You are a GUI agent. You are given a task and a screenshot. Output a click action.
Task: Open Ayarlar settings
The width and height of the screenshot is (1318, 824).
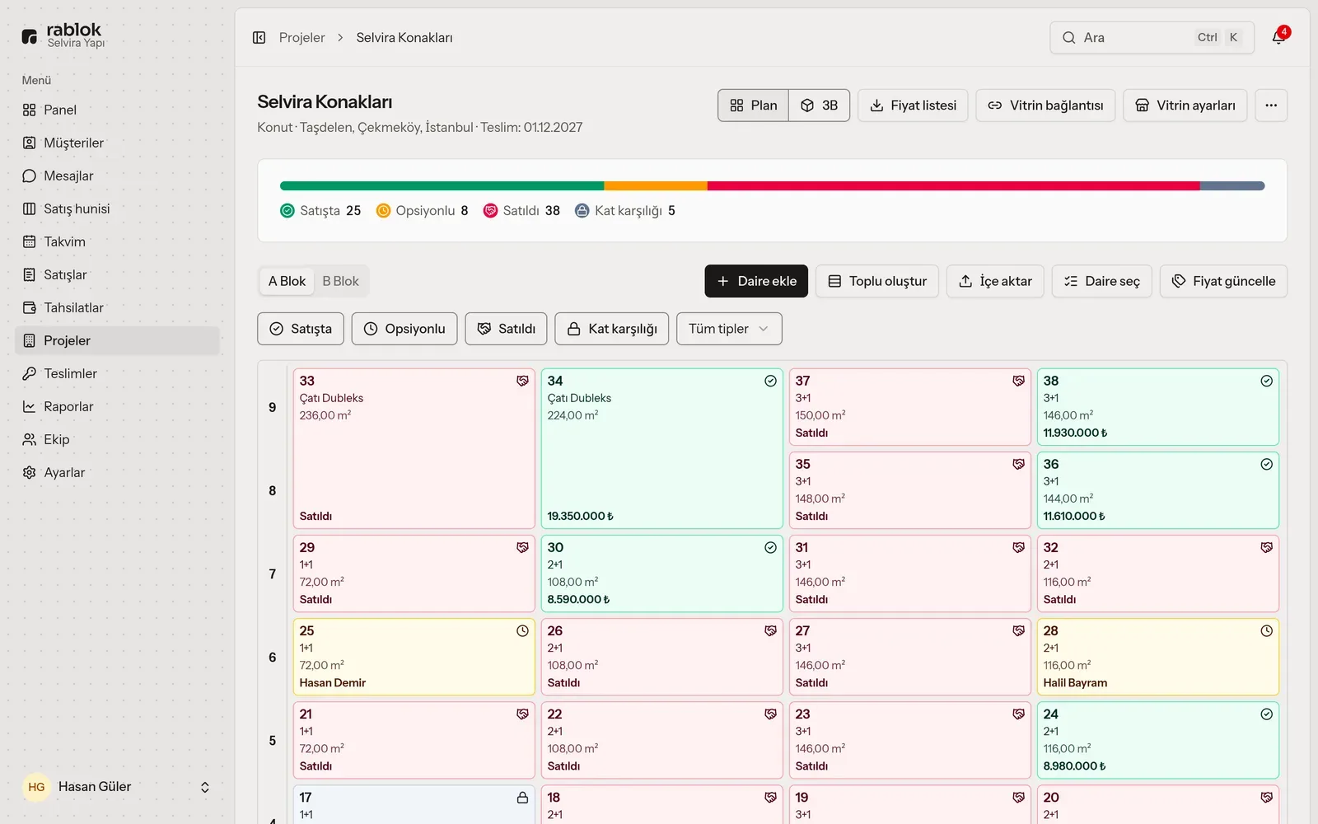117,472
